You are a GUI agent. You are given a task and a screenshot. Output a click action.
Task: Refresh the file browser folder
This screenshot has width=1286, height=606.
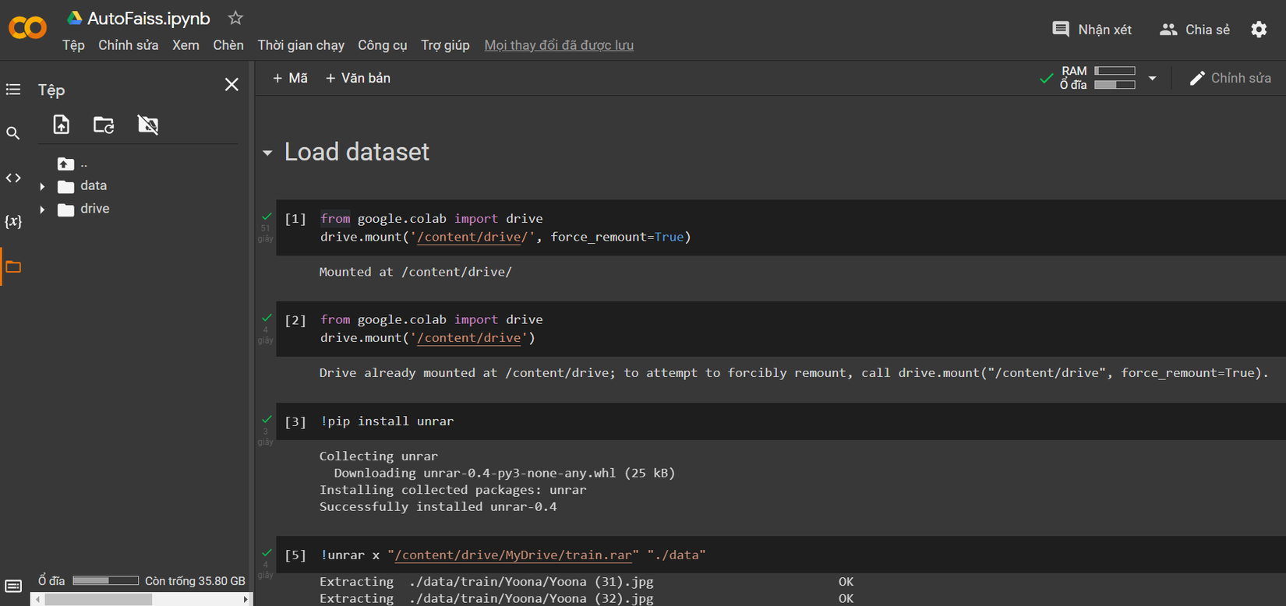(x=104, y=125)
